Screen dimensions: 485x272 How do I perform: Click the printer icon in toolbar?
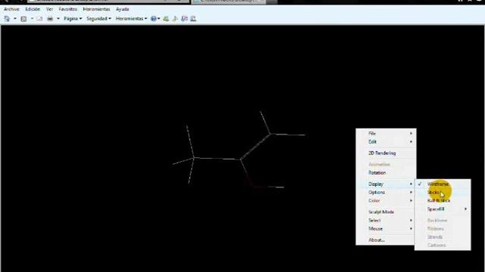click(x=50, y=19)
